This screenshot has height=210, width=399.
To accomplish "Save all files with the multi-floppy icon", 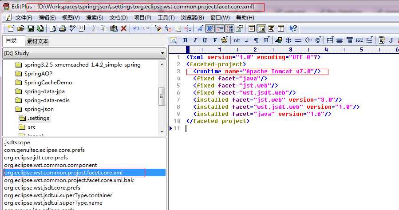I will click(x=40, y=28).
